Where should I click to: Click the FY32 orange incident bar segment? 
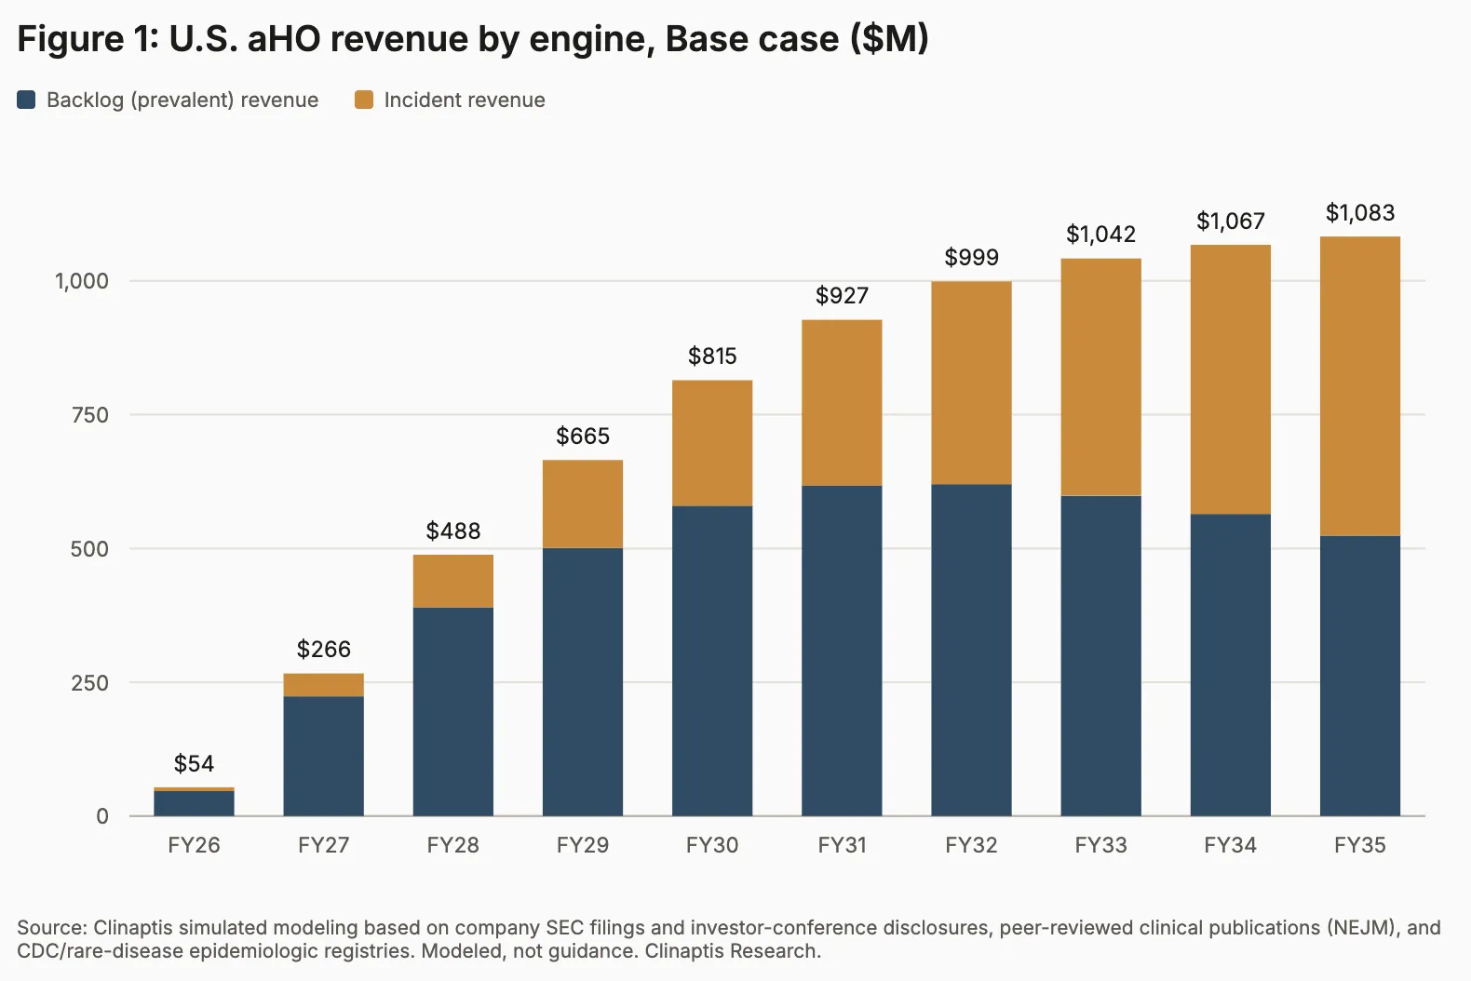click(x=971, y=383)
